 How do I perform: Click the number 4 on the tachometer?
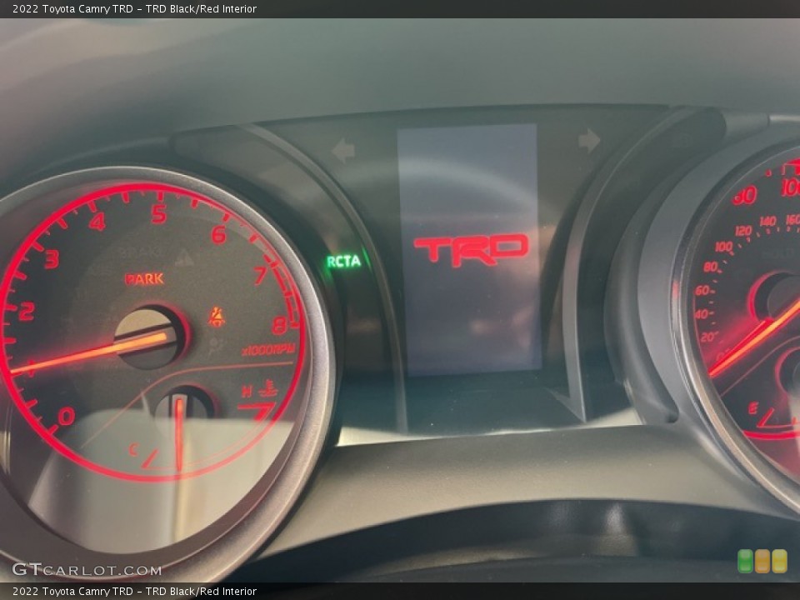coord(97,222)
